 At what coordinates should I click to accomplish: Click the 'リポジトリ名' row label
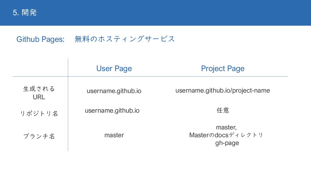coord(39,114)
